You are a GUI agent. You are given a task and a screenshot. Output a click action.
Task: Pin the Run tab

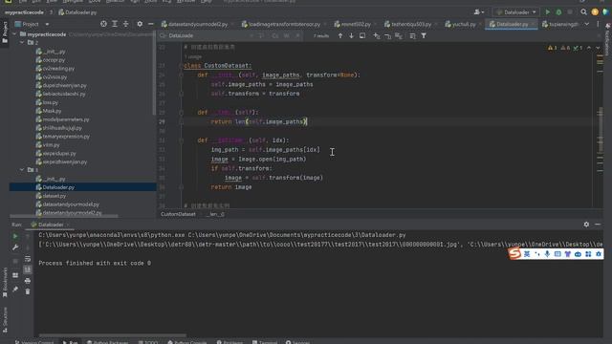tap(15, 290)
